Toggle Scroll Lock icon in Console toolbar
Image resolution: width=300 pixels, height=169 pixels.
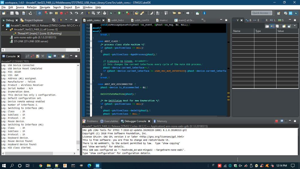38,56
